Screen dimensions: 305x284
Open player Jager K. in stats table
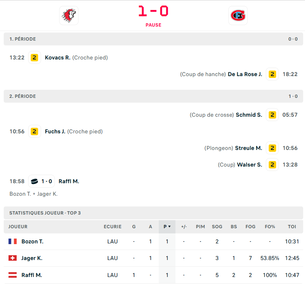pos(32,258)
